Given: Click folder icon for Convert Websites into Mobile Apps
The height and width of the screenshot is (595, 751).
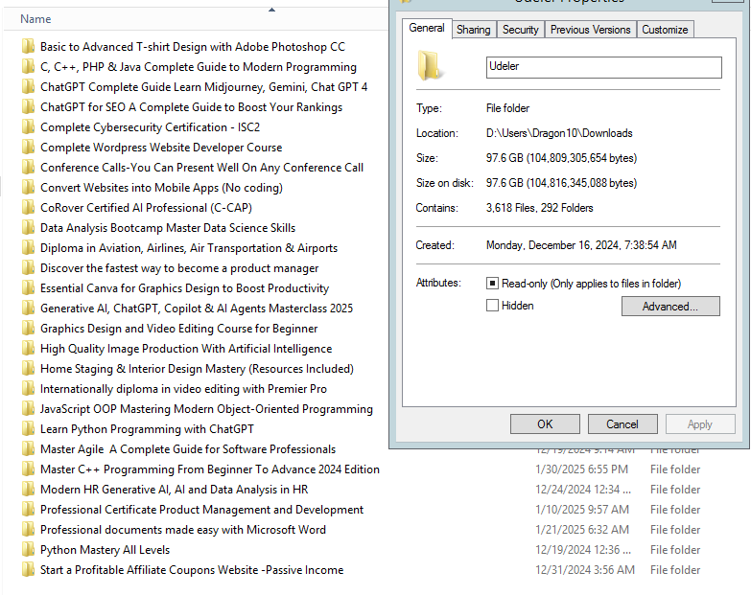Looking at the screenshot, I should pyautogui.click(x=28, y=187).
